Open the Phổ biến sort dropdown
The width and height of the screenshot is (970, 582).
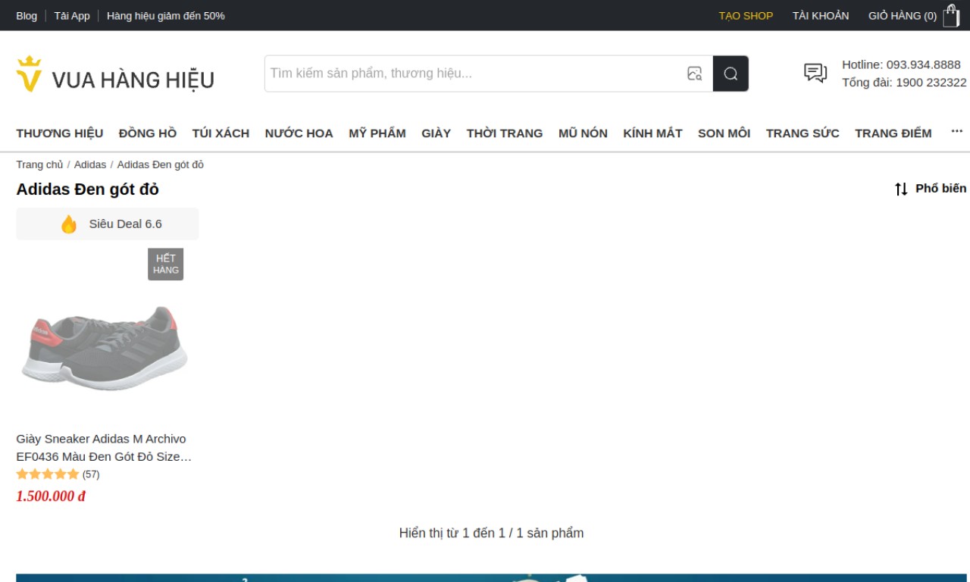[931, 189]
